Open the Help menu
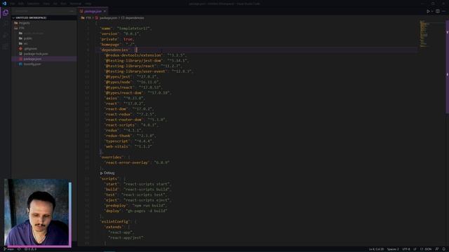This screenshot has height=252, width=449. tap(88, 3)
